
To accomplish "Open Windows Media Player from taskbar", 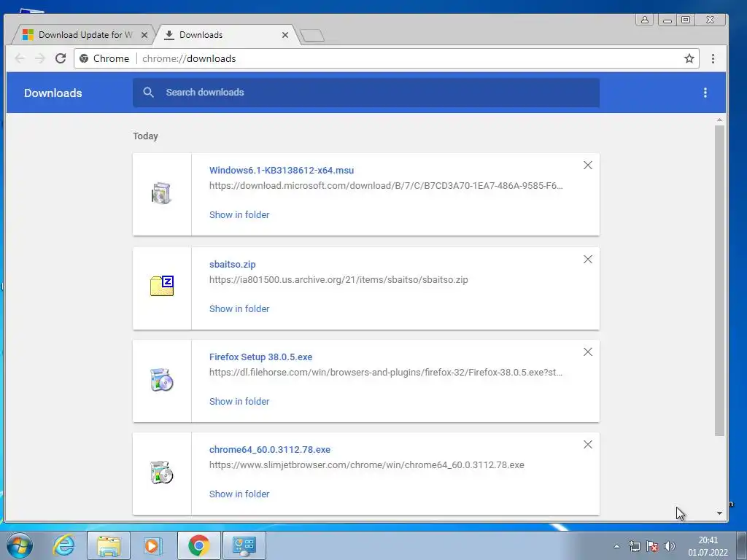I will point(152,545).
